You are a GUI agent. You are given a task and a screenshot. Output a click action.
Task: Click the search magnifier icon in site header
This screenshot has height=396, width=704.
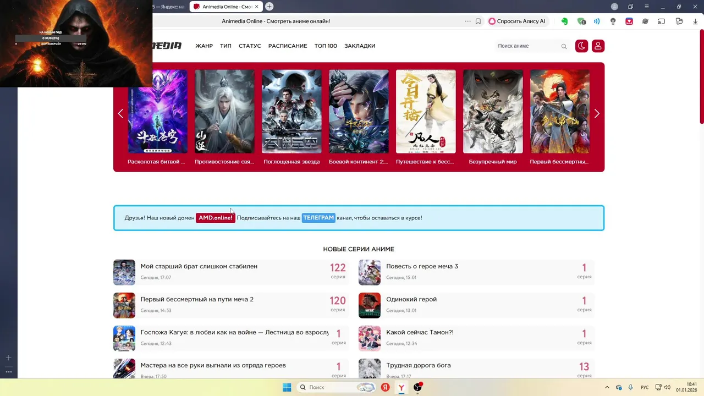[564, 46]
